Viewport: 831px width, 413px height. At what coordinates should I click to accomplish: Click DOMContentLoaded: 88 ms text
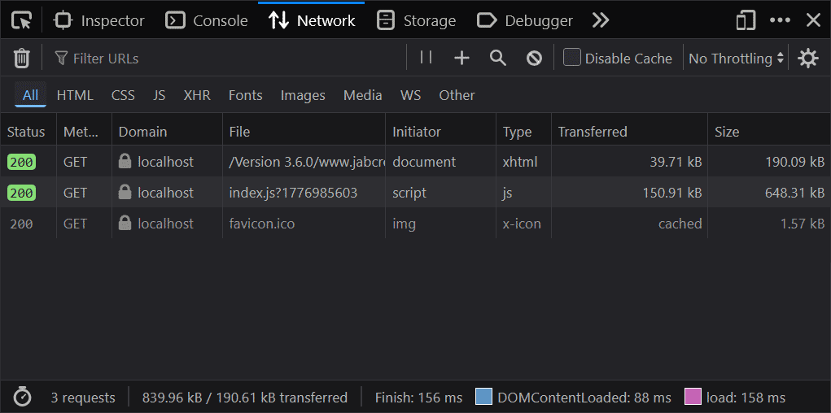[584, 398]
